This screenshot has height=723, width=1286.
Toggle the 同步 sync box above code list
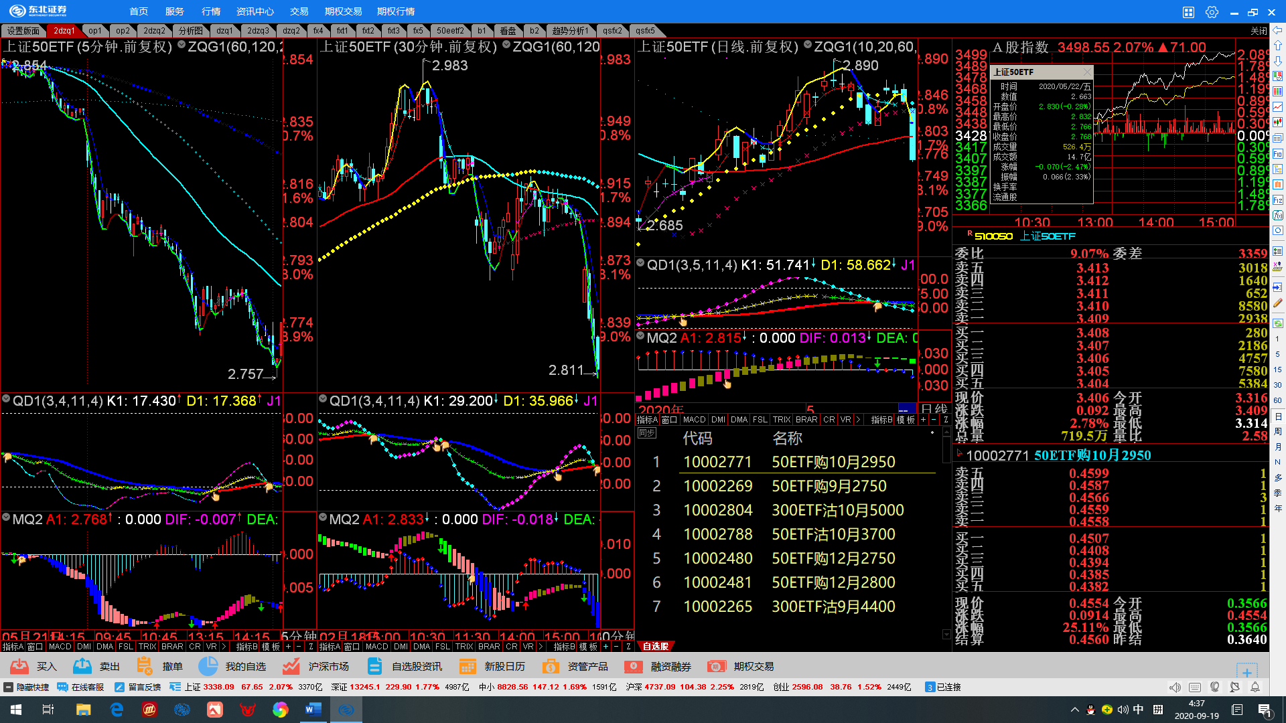647,433
